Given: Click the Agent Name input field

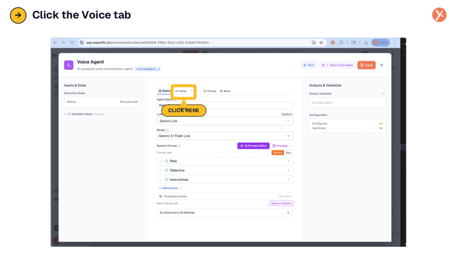Looking at the screenshot, I should 225,105.
